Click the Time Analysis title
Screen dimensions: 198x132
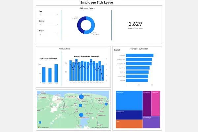point(64,49)
